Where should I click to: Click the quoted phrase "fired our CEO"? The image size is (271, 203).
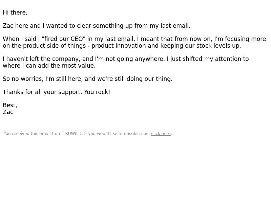(x=64, y=39)
